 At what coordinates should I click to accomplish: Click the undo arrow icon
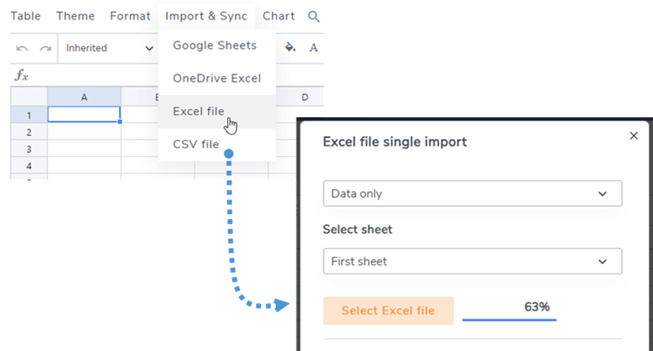coord(22,48)
